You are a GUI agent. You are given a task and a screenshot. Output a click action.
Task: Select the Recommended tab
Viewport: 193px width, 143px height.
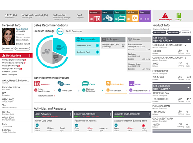[88, 39]
